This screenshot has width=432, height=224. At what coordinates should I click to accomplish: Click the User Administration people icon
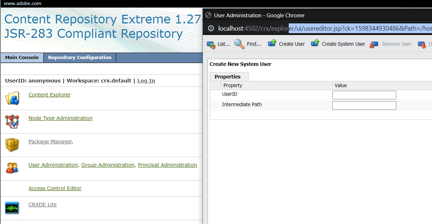[x=12, y=168]
